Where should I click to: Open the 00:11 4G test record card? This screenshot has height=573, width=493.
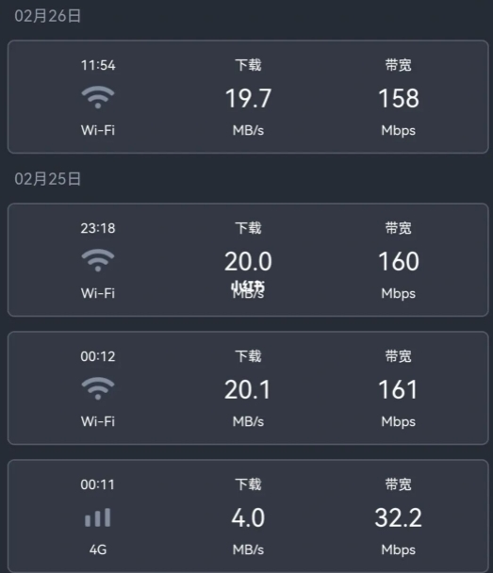pyautogui.click(x=248, y=516)
